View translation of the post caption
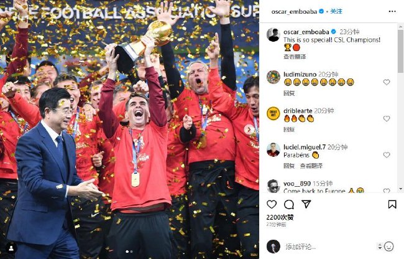Viewport: 404px width, 259px height. [295, 57]
